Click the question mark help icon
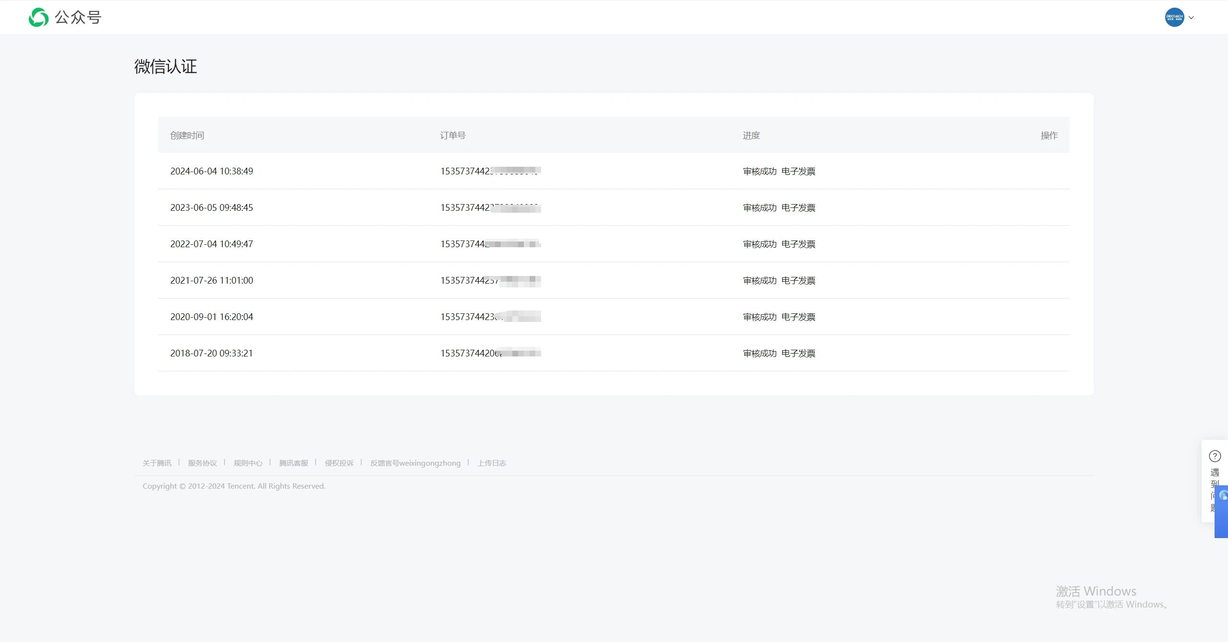 click(x=1215, y=456)
